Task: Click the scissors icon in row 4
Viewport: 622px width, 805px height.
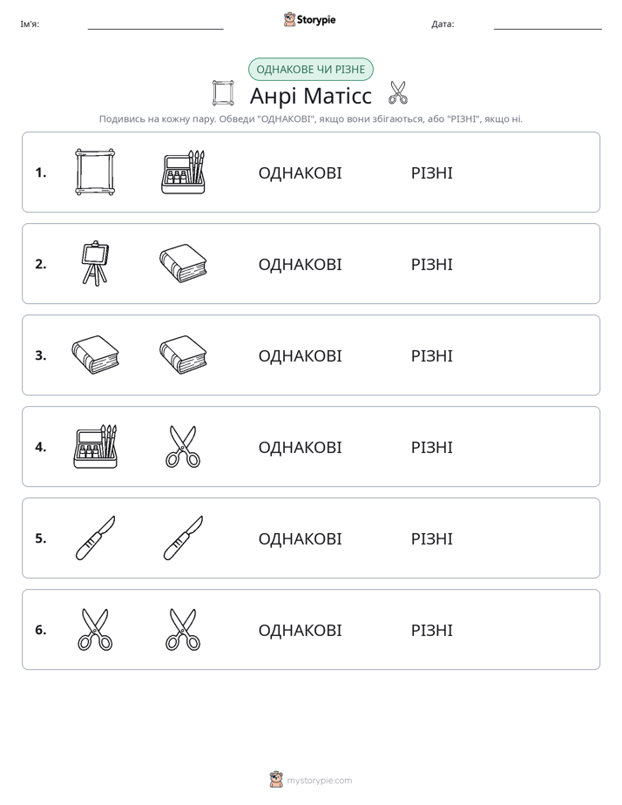Action: click(x=183, y=447)
